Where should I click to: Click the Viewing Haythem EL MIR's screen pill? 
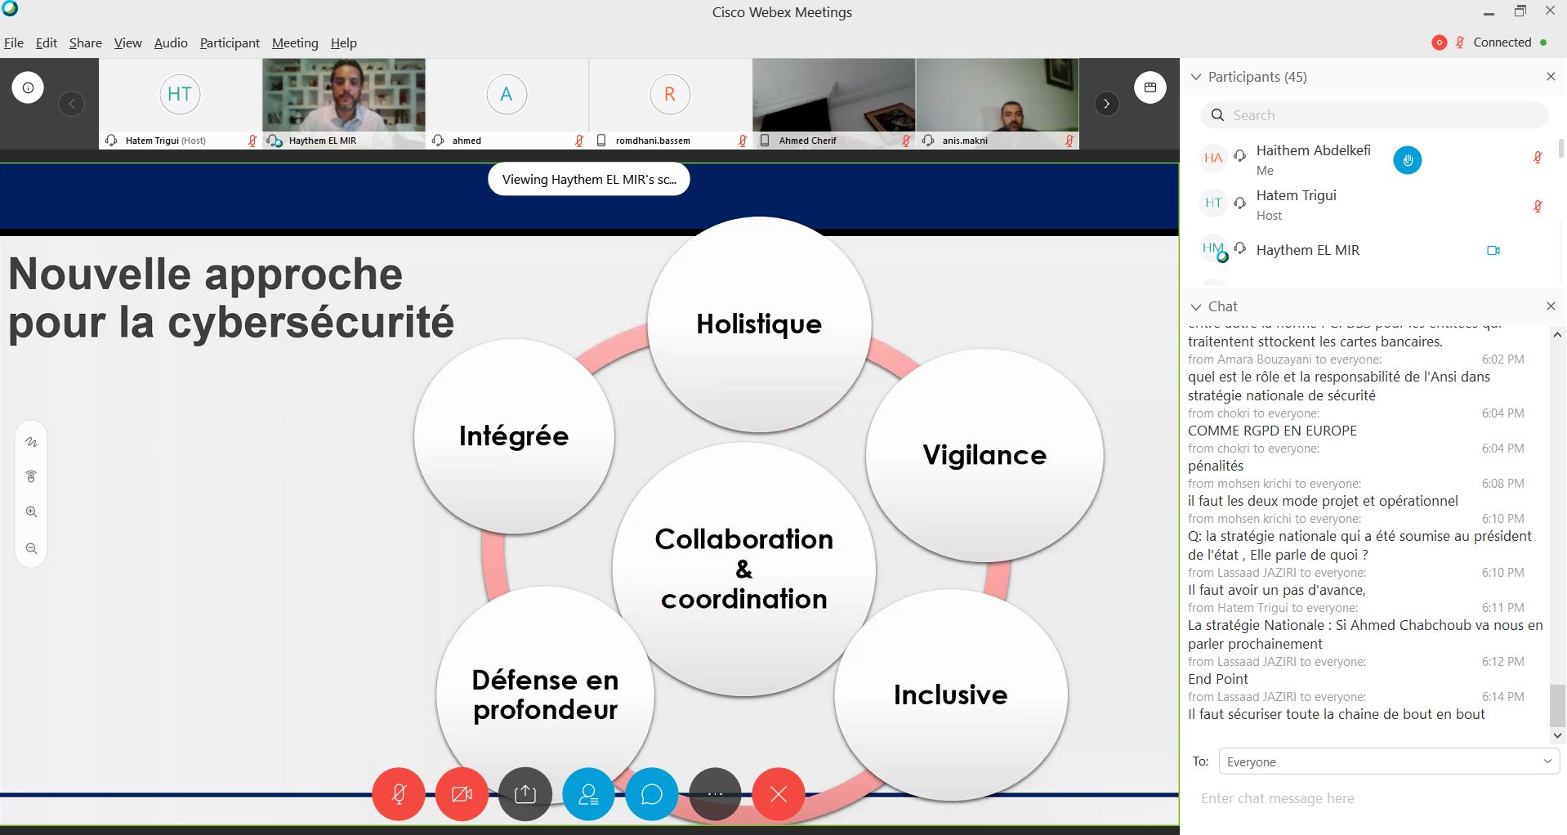click(589, 180)
